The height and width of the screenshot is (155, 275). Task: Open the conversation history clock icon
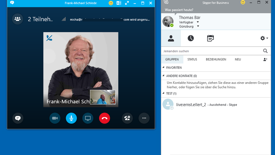pos(191,39)
